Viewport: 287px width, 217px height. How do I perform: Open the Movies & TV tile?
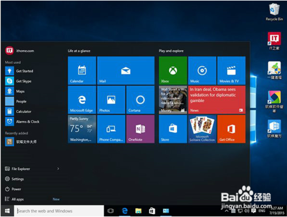[231, 70]
